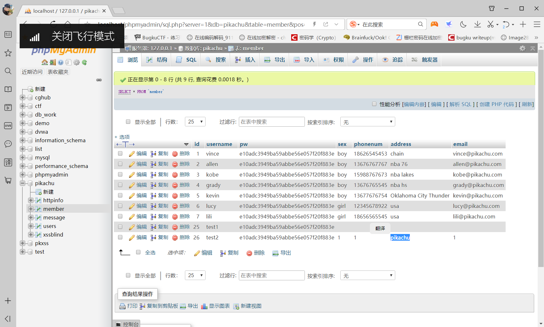
Task: Expand the dvwa database node
Action: tap(22, 132)
